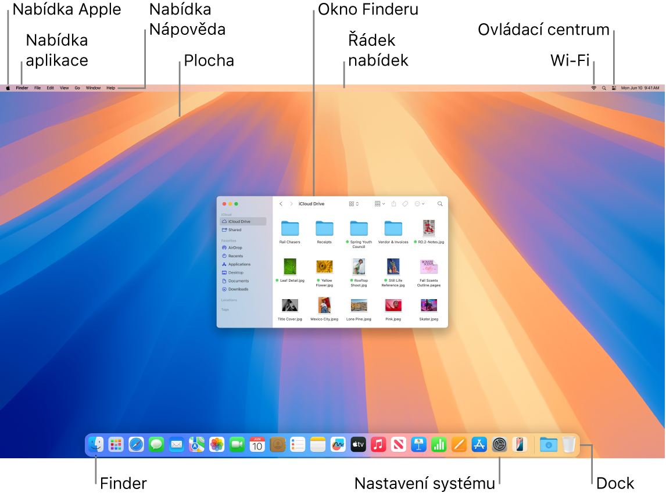Open Control Center in menu bar
The image size is (666, 496).
click(614, 88)
